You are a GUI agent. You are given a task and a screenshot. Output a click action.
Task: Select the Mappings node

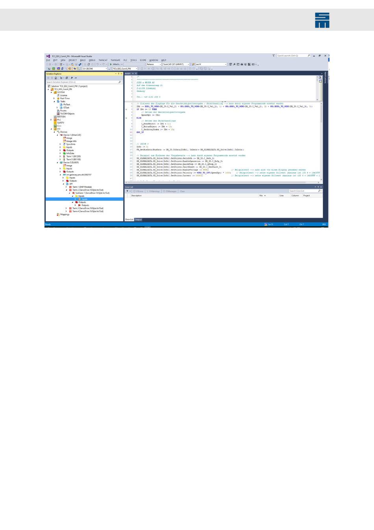tap(65, 215)
